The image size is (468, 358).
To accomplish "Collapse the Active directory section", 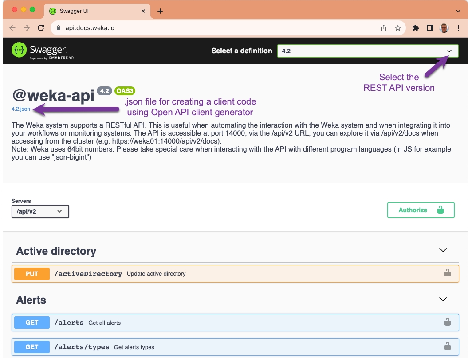I will point(443,250).
